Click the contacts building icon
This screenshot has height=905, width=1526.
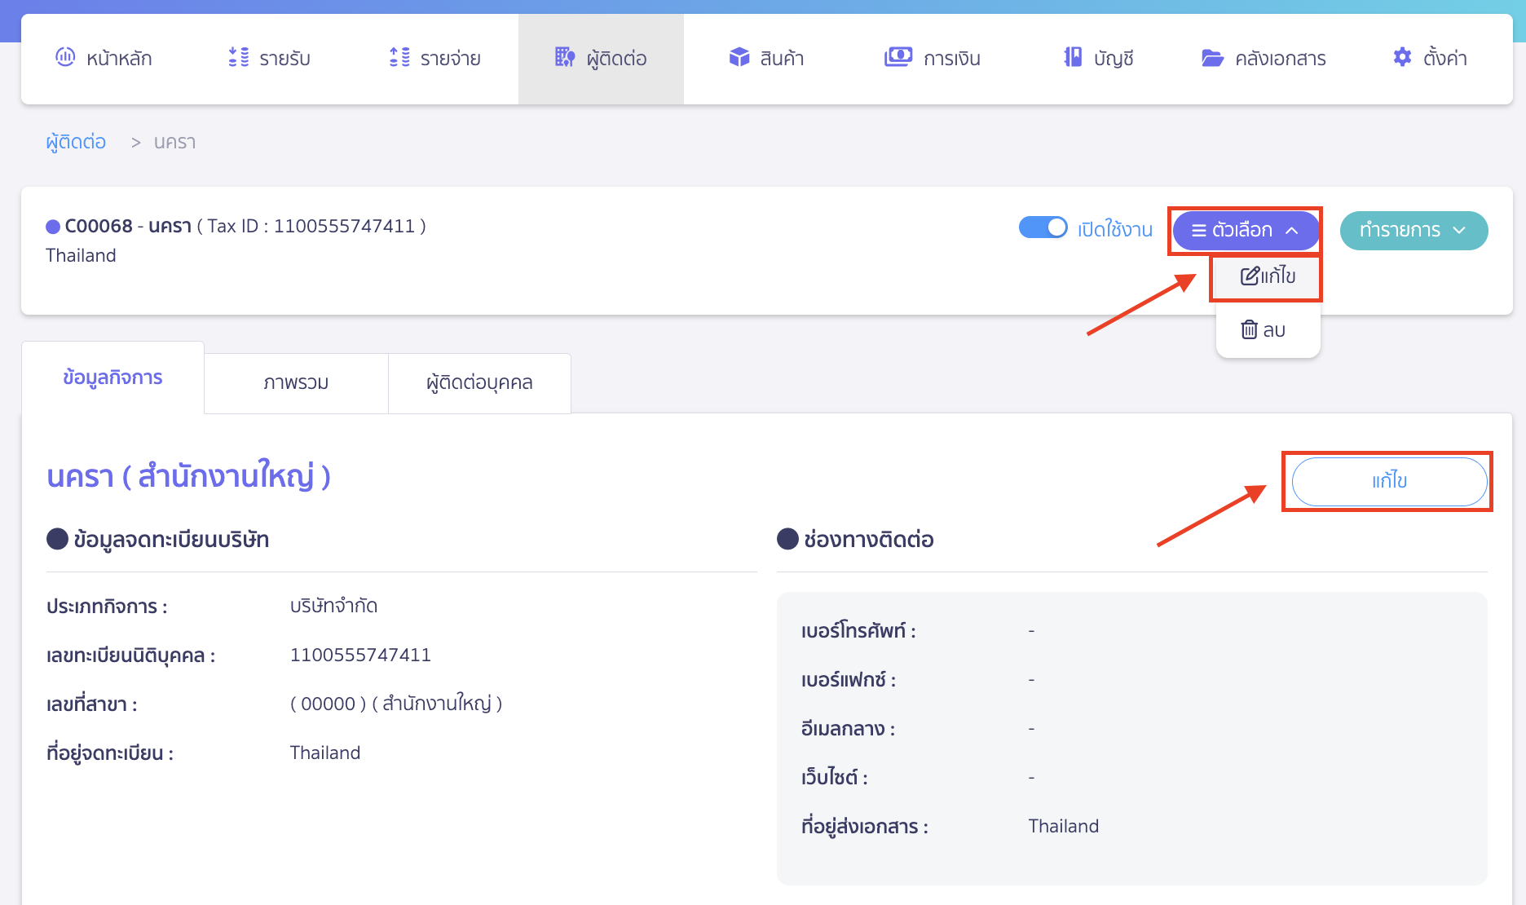(564, 57)
